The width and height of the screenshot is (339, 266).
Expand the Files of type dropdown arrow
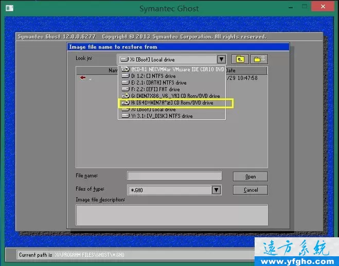(217, 190)
